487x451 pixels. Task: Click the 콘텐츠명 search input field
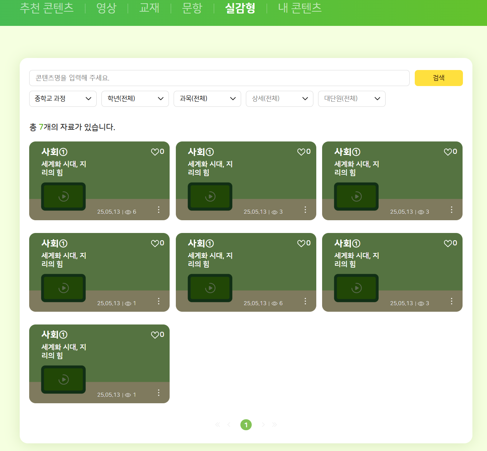click(x=219, y=78)
